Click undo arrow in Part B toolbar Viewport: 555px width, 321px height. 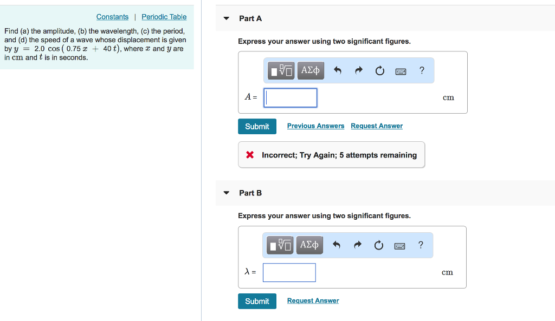[x=337, y=245]
